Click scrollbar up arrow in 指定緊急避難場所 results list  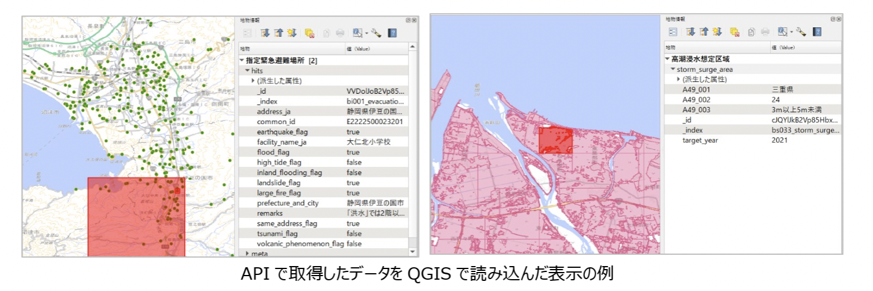click(x=413, y=47)
